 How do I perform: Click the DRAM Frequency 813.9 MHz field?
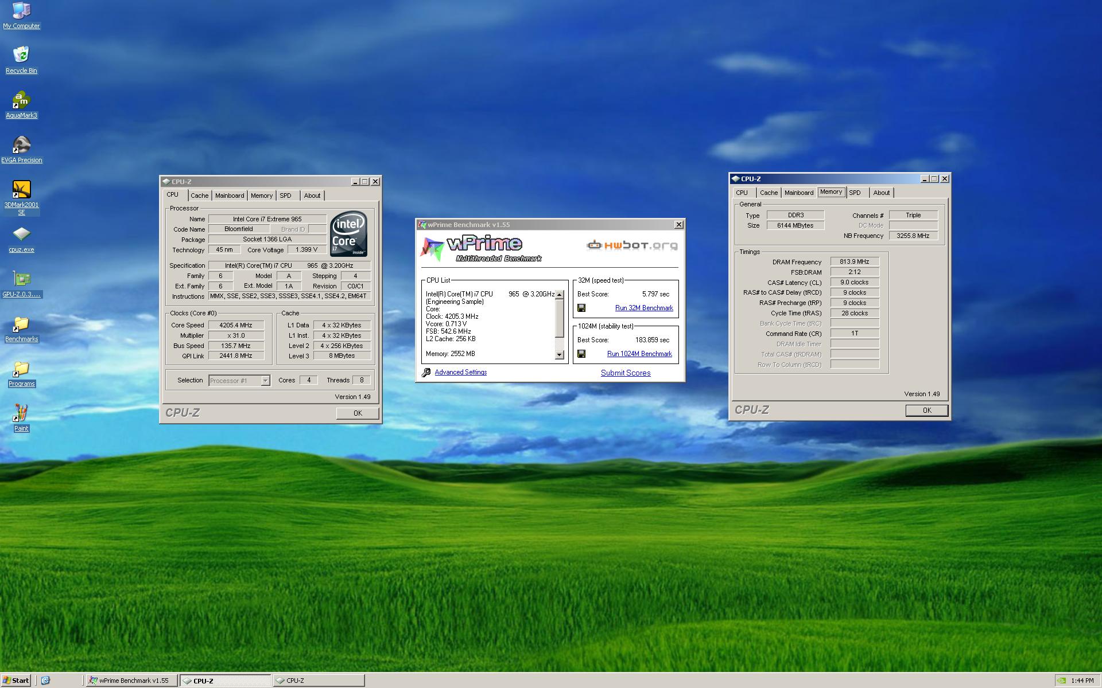click(855, 261)
